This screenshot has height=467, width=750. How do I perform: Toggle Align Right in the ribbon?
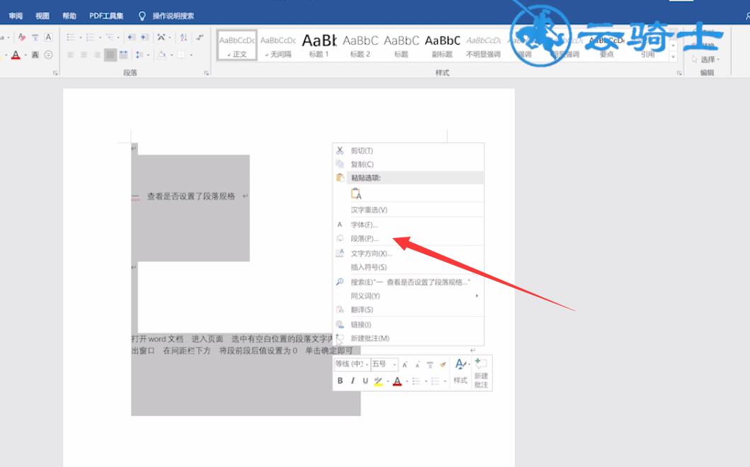[97, 55]
